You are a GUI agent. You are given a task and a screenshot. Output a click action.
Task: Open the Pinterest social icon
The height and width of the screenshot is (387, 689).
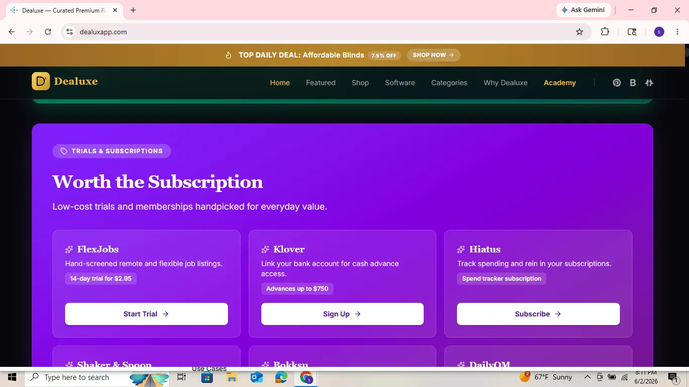click(616, 83)
